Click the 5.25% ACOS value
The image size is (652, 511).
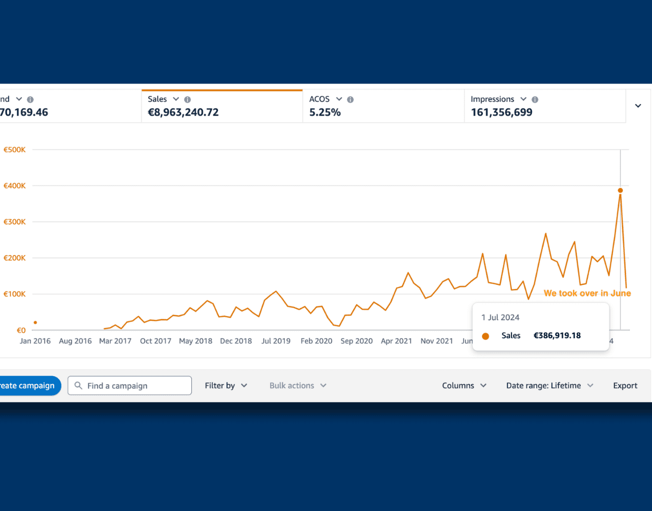[x=325, y=112]
